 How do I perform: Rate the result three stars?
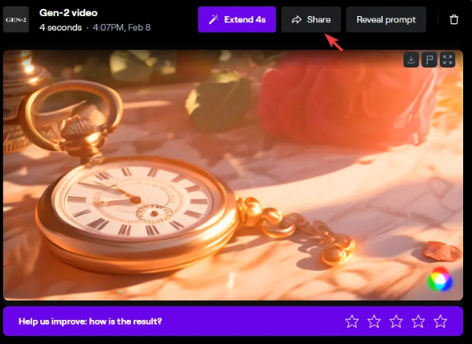coord(396,321)
